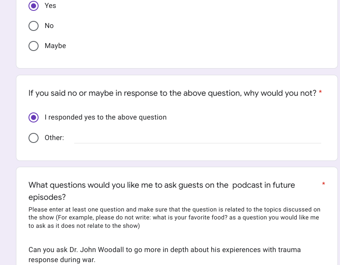
Task: Click the 'Other:' label
Action: pos(54,138)
